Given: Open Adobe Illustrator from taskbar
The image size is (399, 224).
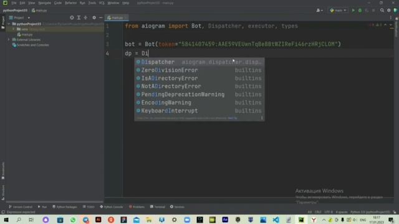Looking at the screenshot, I should [x=99, y=220].
